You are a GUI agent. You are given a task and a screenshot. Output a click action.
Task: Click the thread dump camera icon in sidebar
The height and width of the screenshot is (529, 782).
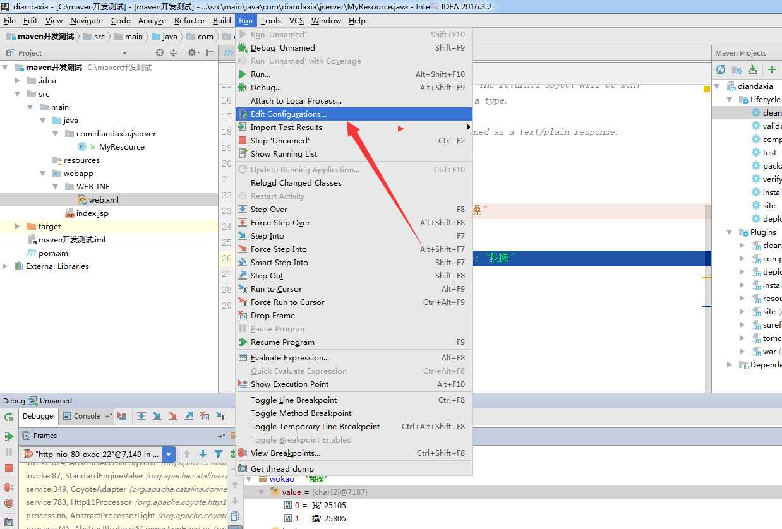[9, 521]
